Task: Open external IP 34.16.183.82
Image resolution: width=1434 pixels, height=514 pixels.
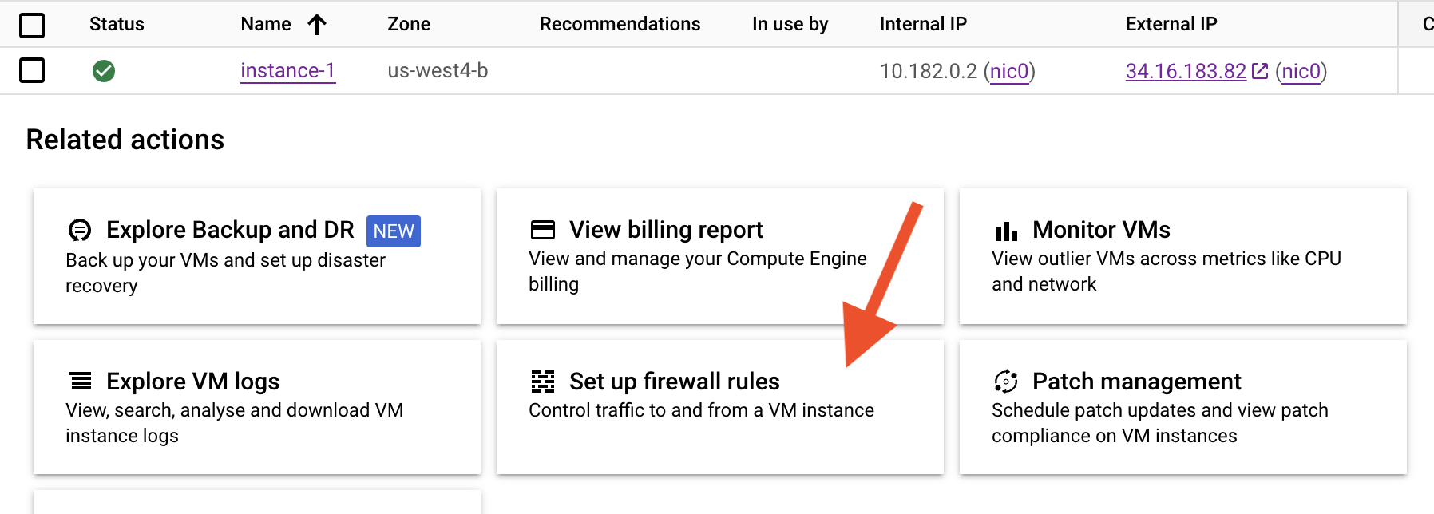Action: 1186,71
